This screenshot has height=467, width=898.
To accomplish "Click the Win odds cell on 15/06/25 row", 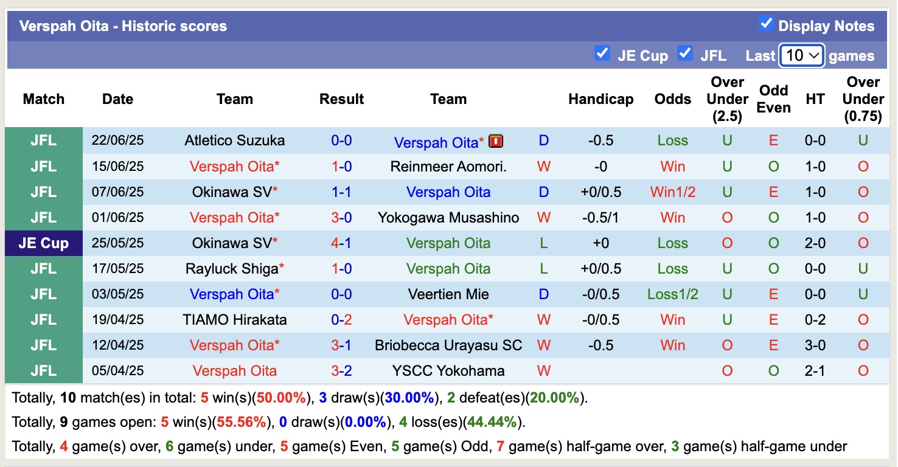I will (672, 166).
